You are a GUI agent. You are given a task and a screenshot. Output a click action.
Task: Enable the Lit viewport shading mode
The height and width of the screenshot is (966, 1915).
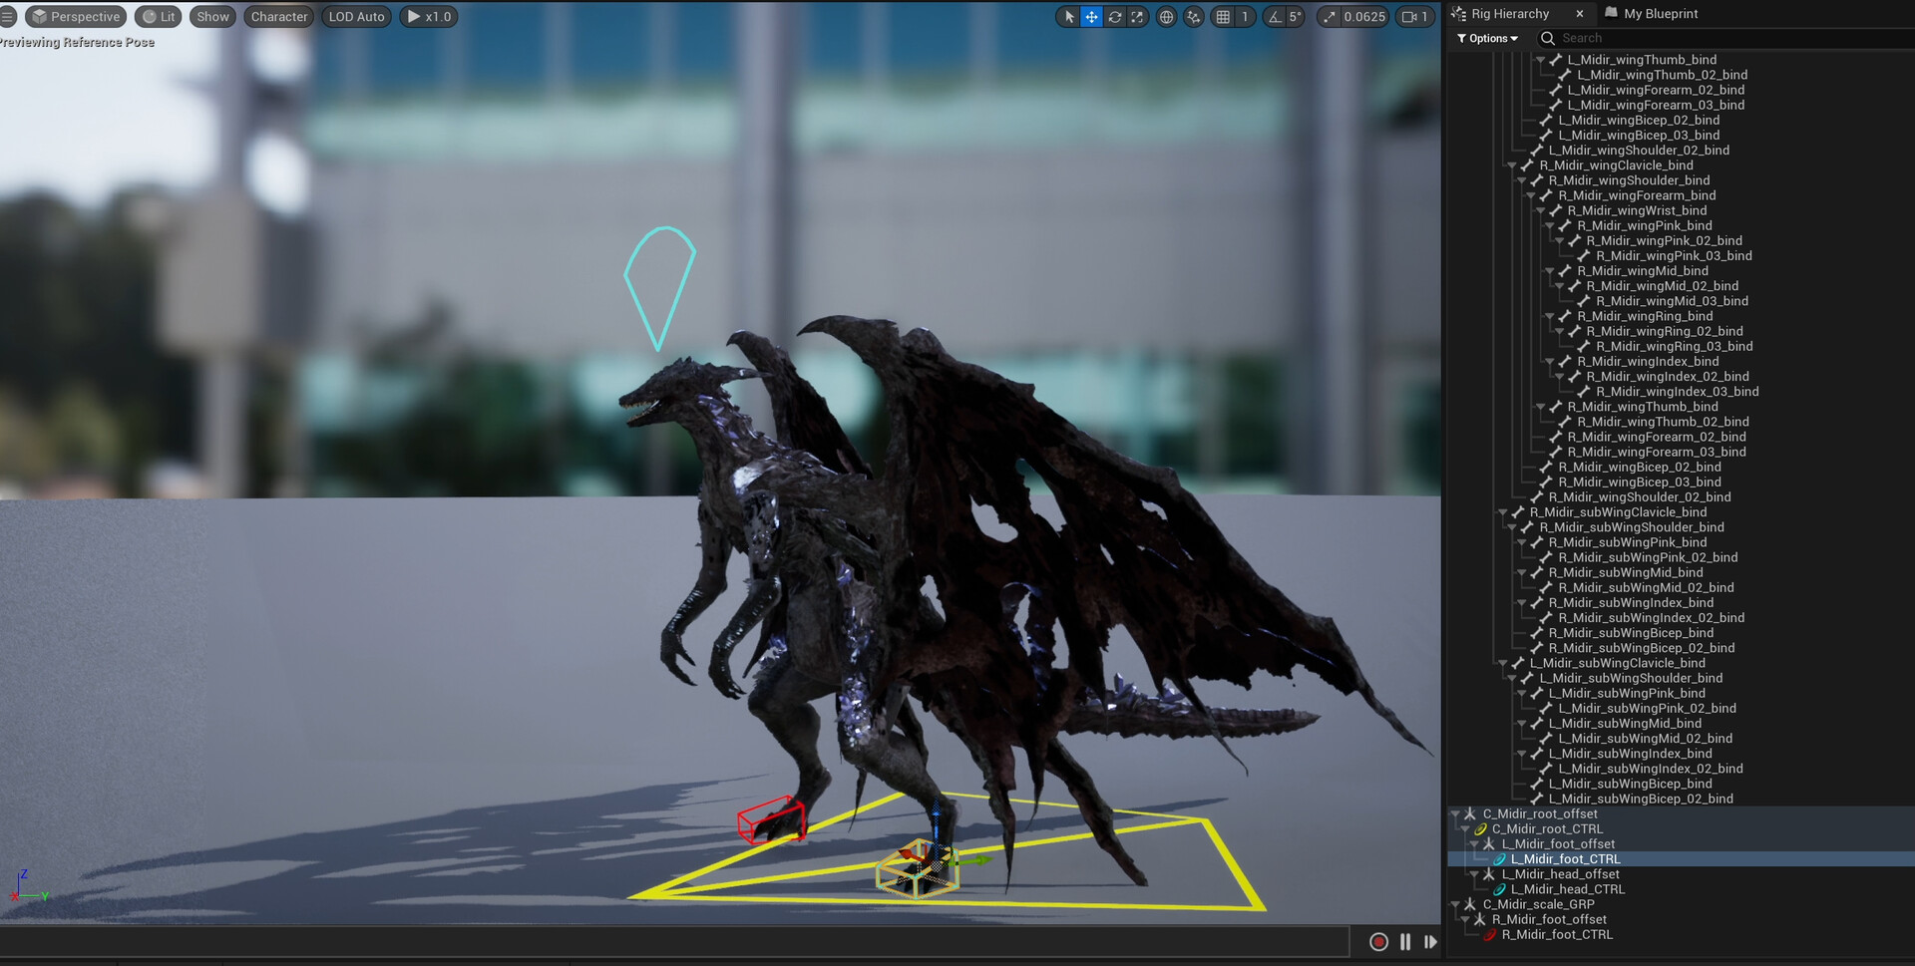158,16
